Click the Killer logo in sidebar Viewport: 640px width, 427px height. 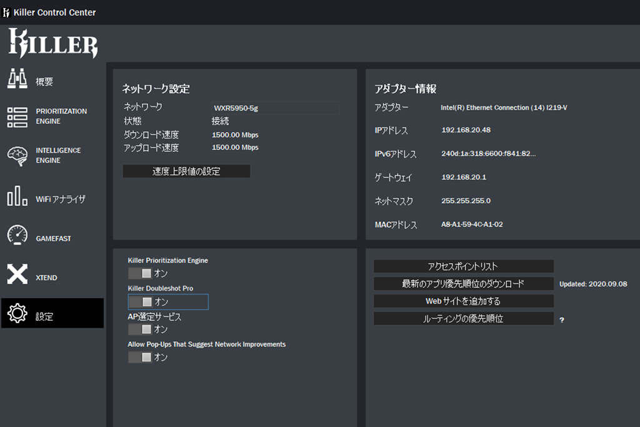tap(53, 43)
